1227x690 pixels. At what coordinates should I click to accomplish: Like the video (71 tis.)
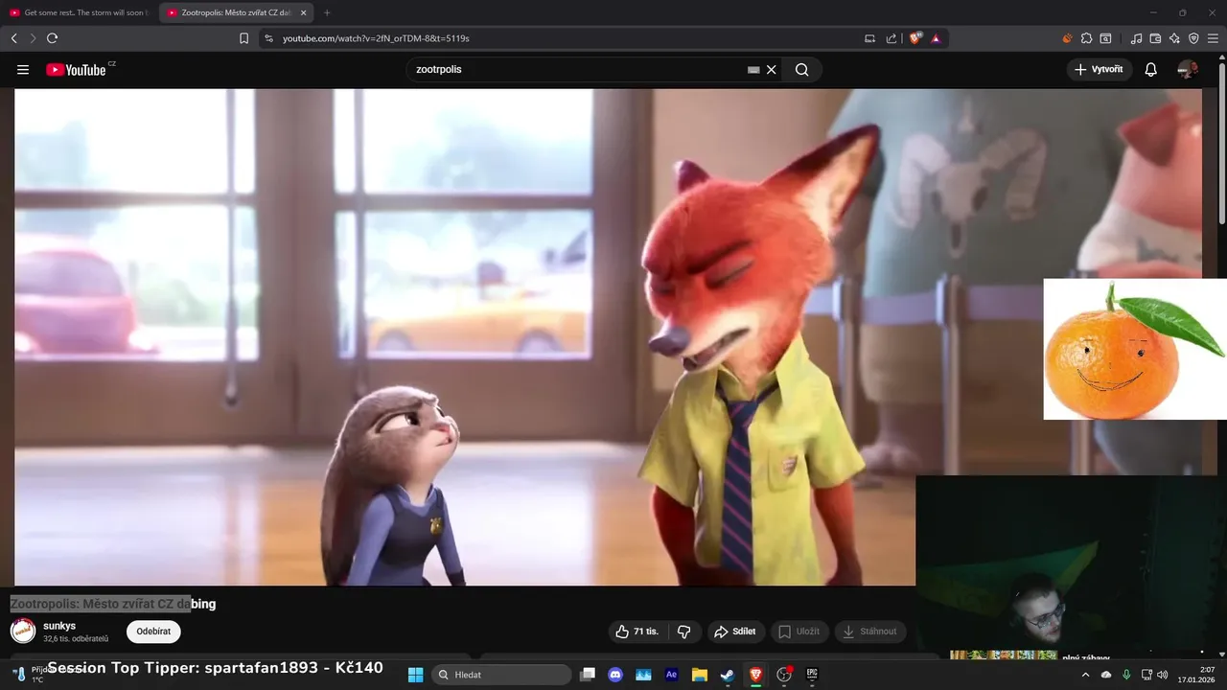[x=637, y=632]
